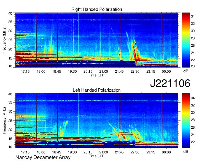This screenshot has height=161, width=198.
Task: Click the 20:15 time tick of Right Handed plot
Action: (88, 71)
